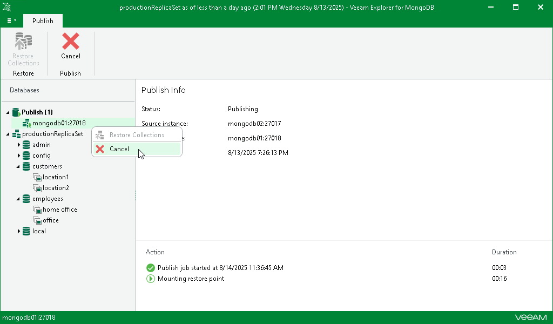The height and width of the screenshot is (324, 553).
Task: Select the customers database
Action: pyautogui.click(x=47, y=166)
